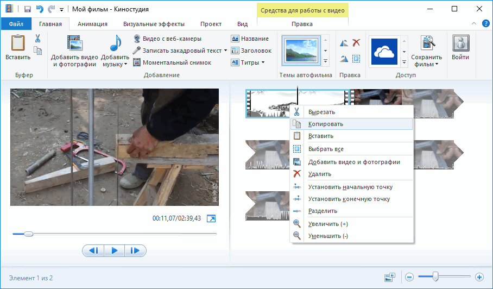Select Копировать in the context menu

(326, 124)
